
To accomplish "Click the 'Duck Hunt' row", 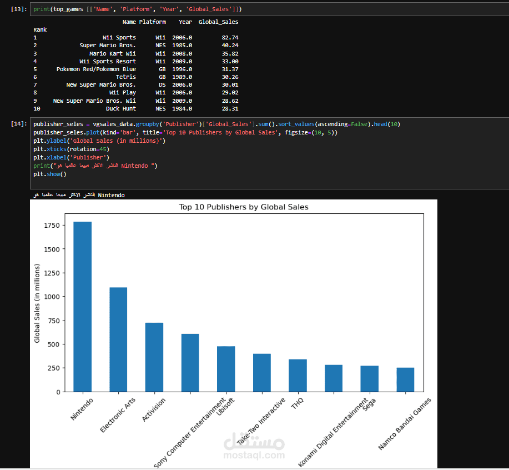I will 135,109.
